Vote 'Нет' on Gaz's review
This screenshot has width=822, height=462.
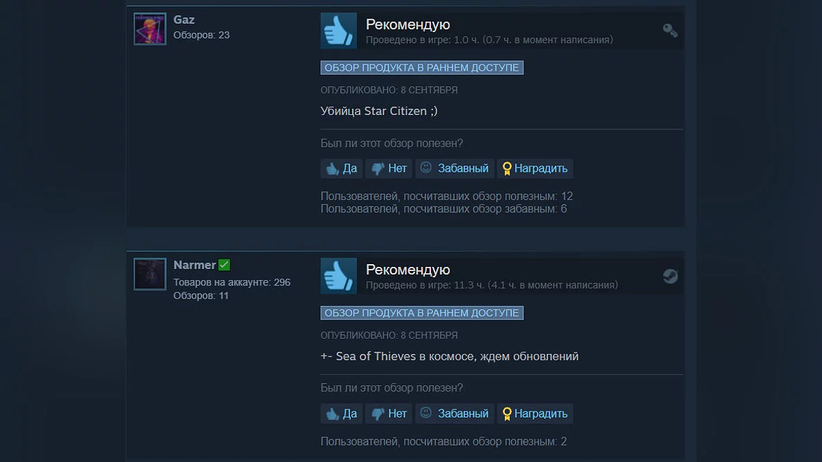coord(389,168)
